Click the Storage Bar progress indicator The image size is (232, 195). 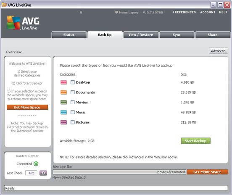coord(119,172)
